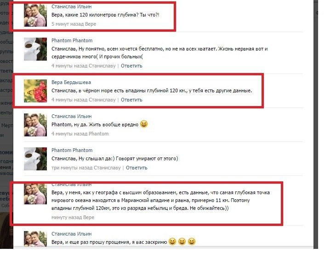
Task: Click last laughing emoji in bottom comment
Action: [192, 242]
